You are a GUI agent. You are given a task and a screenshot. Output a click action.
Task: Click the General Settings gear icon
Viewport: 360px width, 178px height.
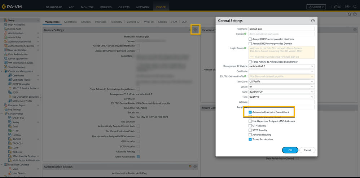195,30
